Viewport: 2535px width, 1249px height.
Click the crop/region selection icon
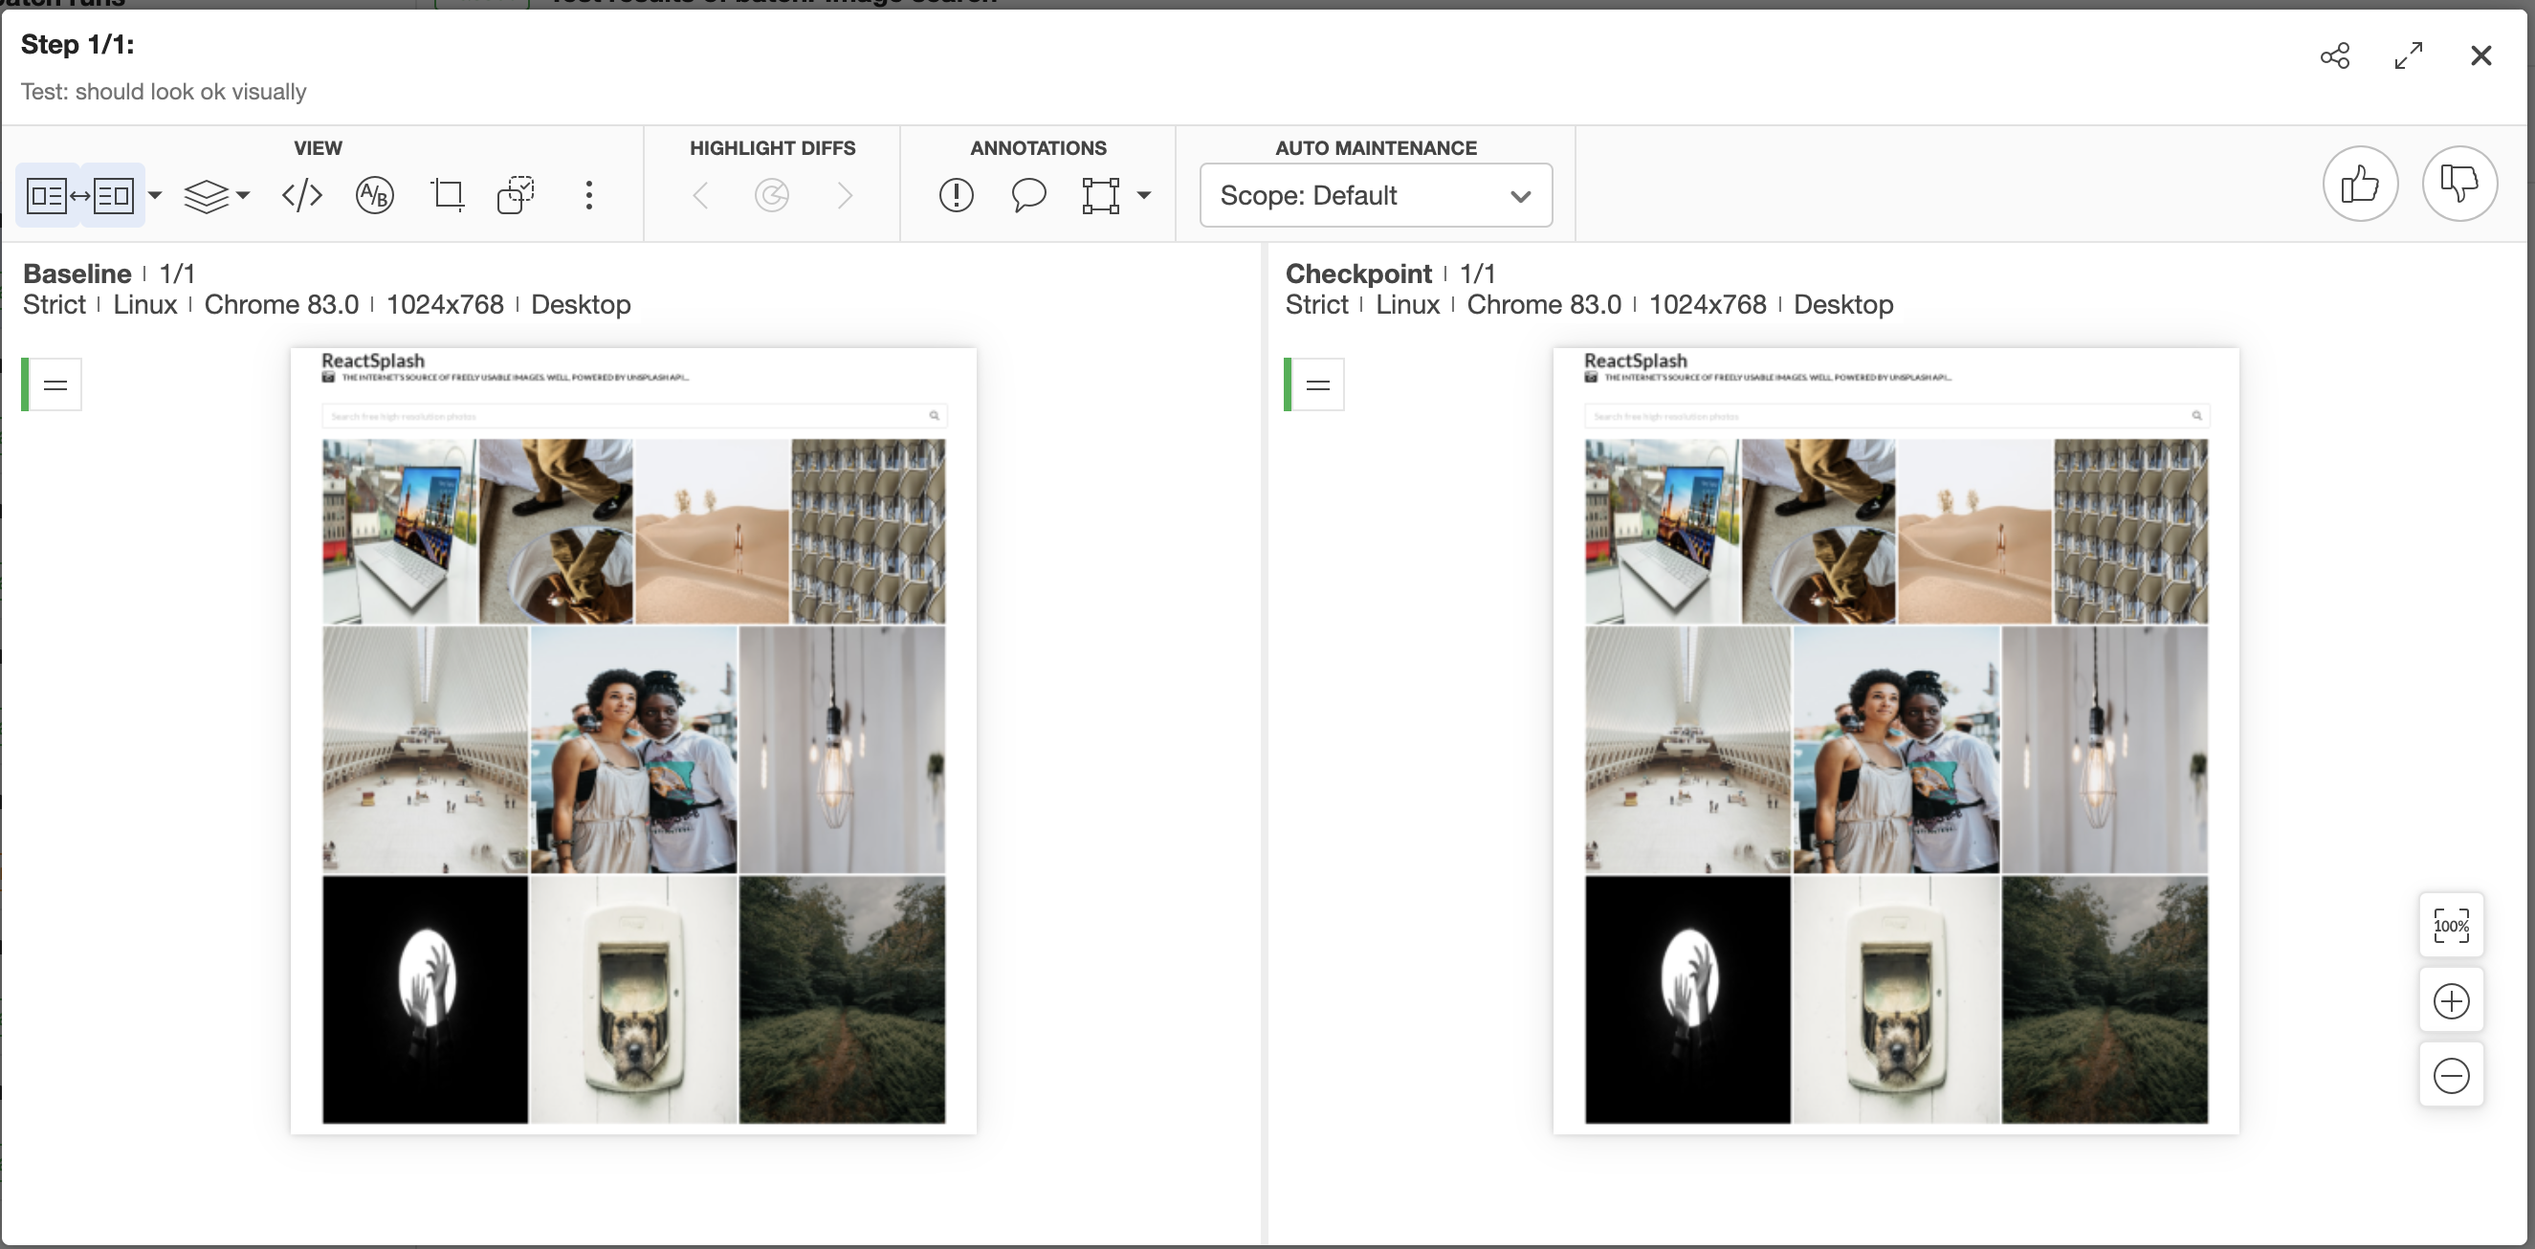pyautogui.click(x=448, y=194)
